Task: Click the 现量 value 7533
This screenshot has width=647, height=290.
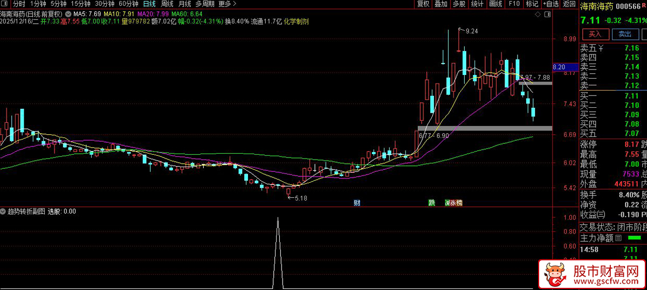Action: 631,174
